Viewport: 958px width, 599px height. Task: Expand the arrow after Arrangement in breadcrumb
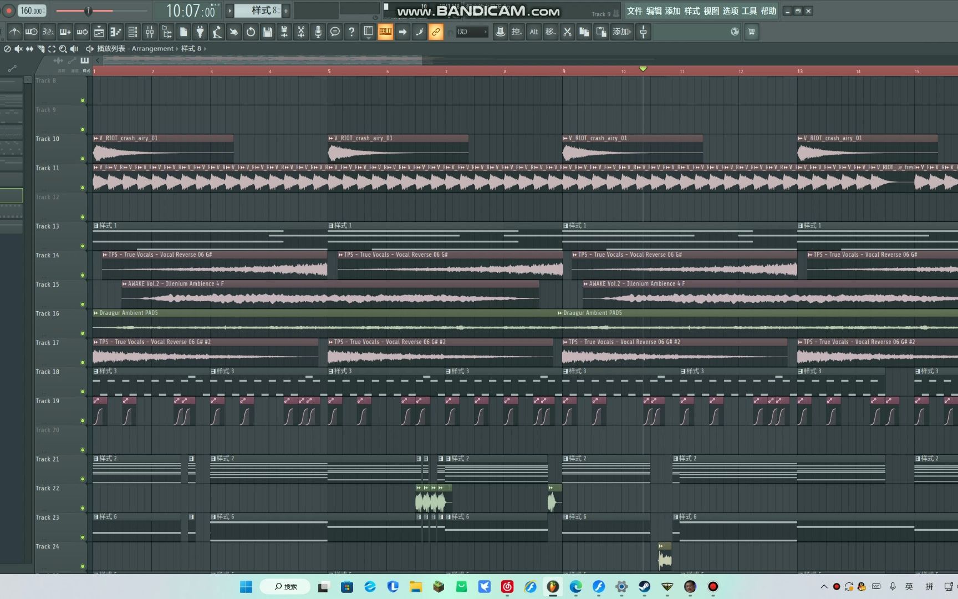pos(177,49)
